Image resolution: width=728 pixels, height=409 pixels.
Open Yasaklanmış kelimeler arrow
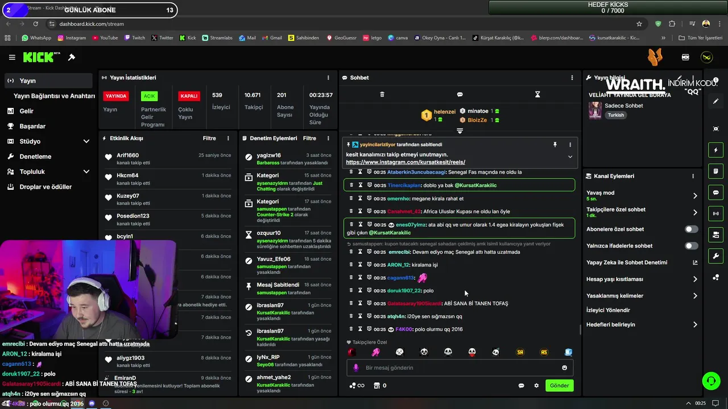pos(695,296)
